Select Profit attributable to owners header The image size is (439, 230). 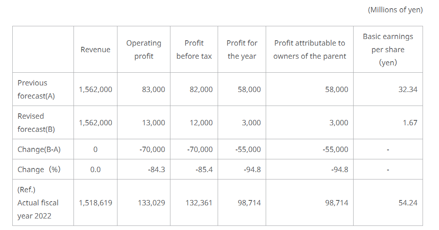(x=310, y=50)
